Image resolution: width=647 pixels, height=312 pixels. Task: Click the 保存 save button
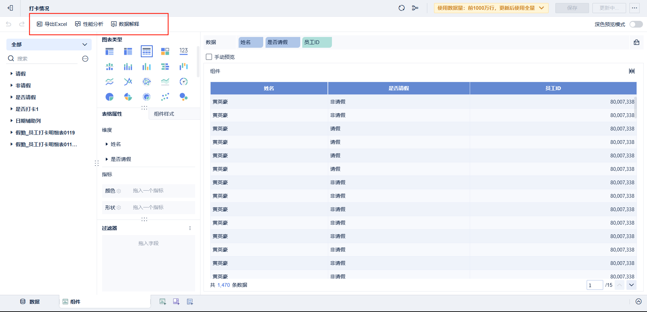pos(572,8)
